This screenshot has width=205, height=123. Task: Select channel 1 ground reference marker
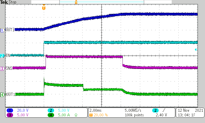[2, 30]
